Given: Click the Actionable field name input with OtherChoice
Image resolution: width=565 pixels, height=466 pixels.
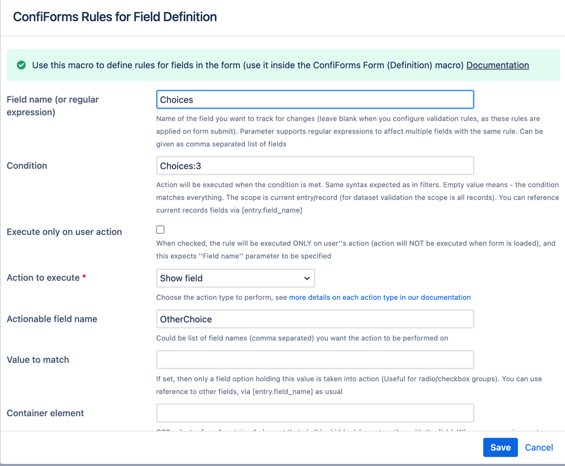Looking at the screenshot, I should [315, 319].
